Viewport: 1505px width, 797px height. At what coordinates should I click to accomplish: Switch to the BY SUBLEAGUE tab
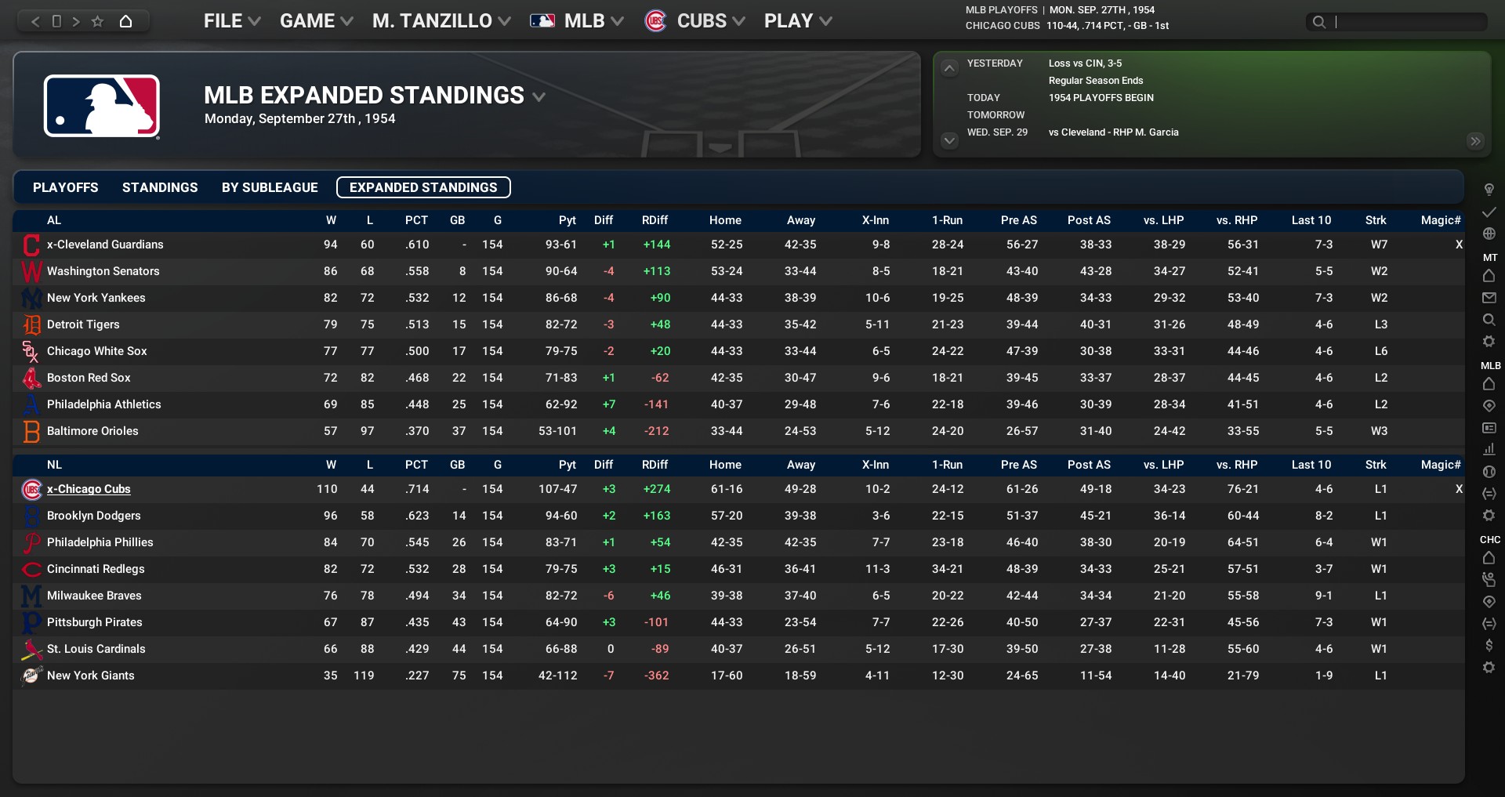coord(270,187)
